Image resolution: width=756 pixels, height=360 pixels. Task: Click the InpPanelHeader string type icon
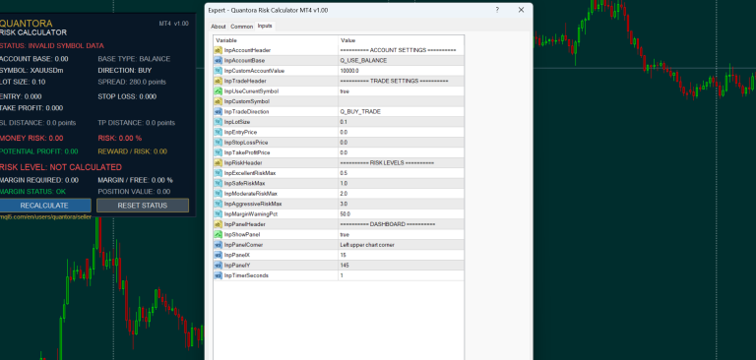point(218,224)
